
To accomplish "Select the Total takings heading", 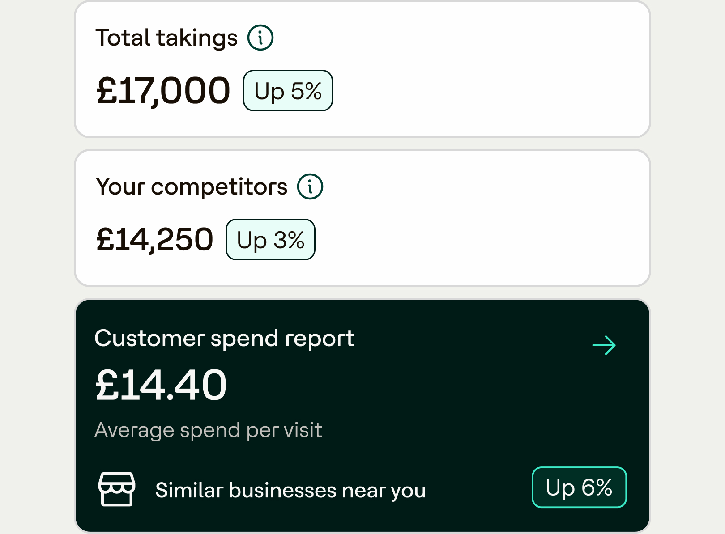I will 166,38.
